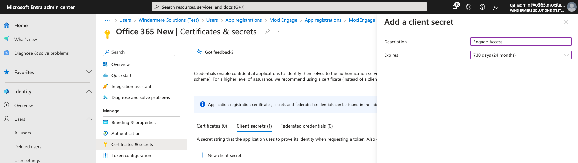This screenshot has height=163, width=578.
Task: Pin the Certificates & secrets page
Action: (268, 32)
